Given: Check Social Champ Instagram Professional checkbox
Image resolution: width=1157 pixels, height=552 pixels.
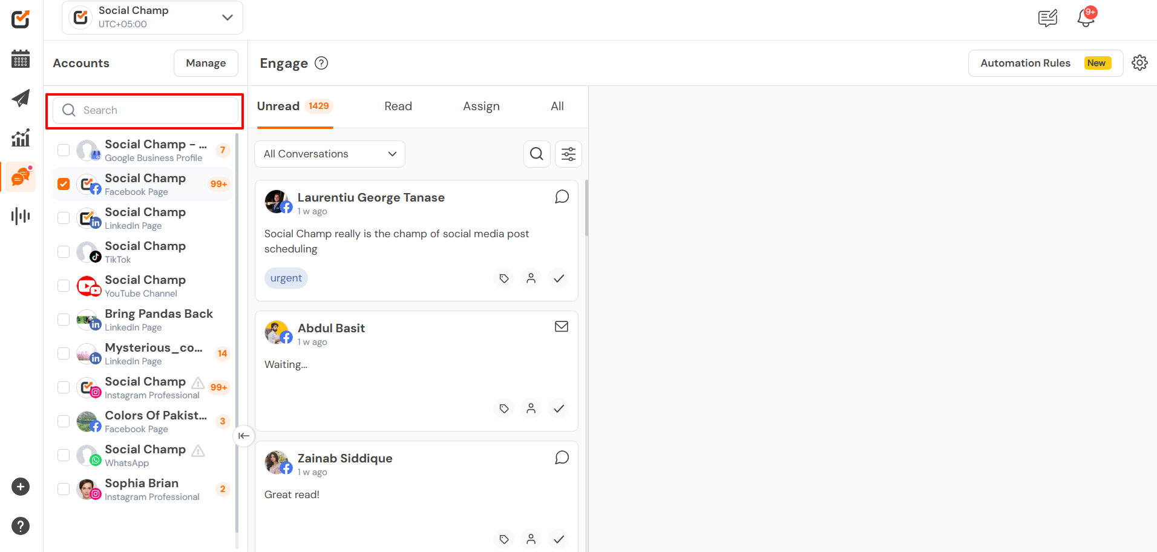Looking at the screenshot, I should click(64, 387).
